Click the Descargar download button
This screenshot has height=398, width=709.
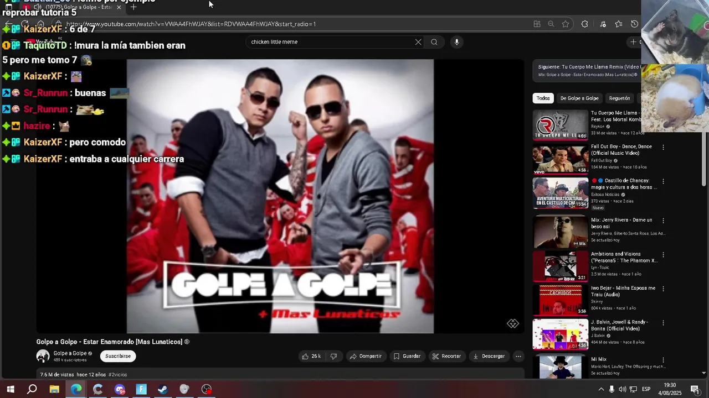tap(489, 357)
